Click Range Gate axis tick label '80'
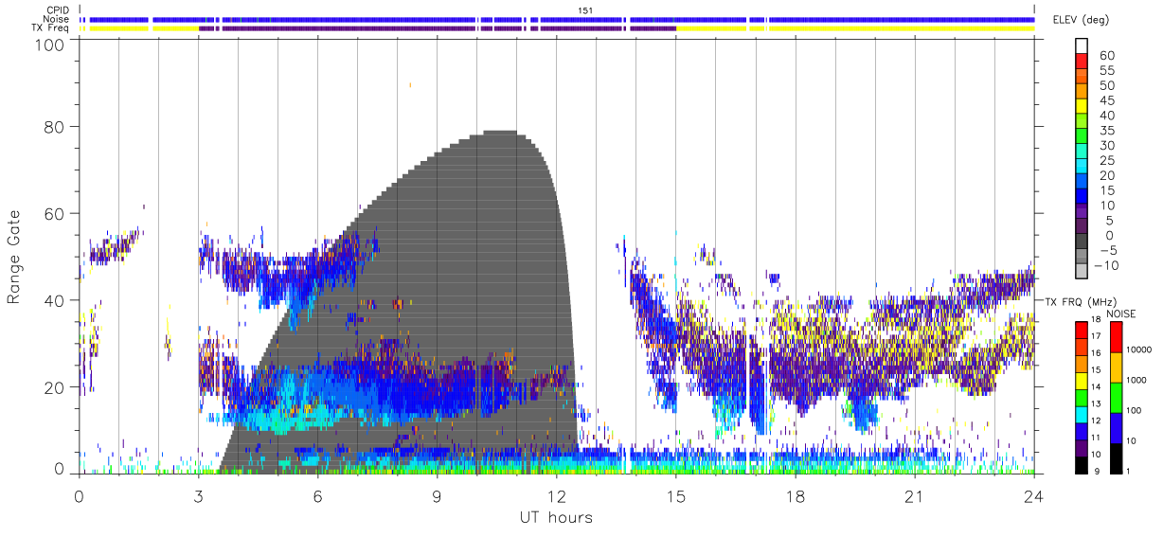The width and height of the screenshot is (1163, 537). 55,126
